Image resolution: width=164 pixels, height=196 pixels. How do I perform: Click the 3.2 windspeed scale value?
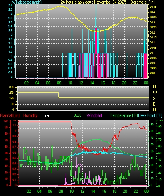click(x=10, y=10)
